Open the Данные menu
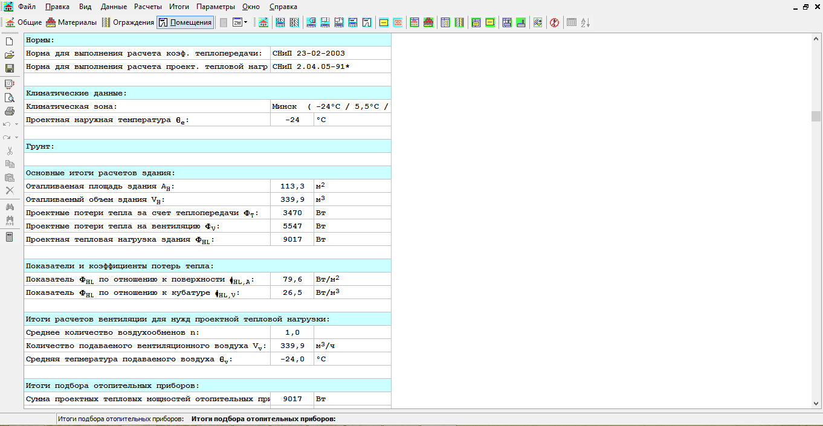Viewport: 823px width, 426px height. coord(114,7)
